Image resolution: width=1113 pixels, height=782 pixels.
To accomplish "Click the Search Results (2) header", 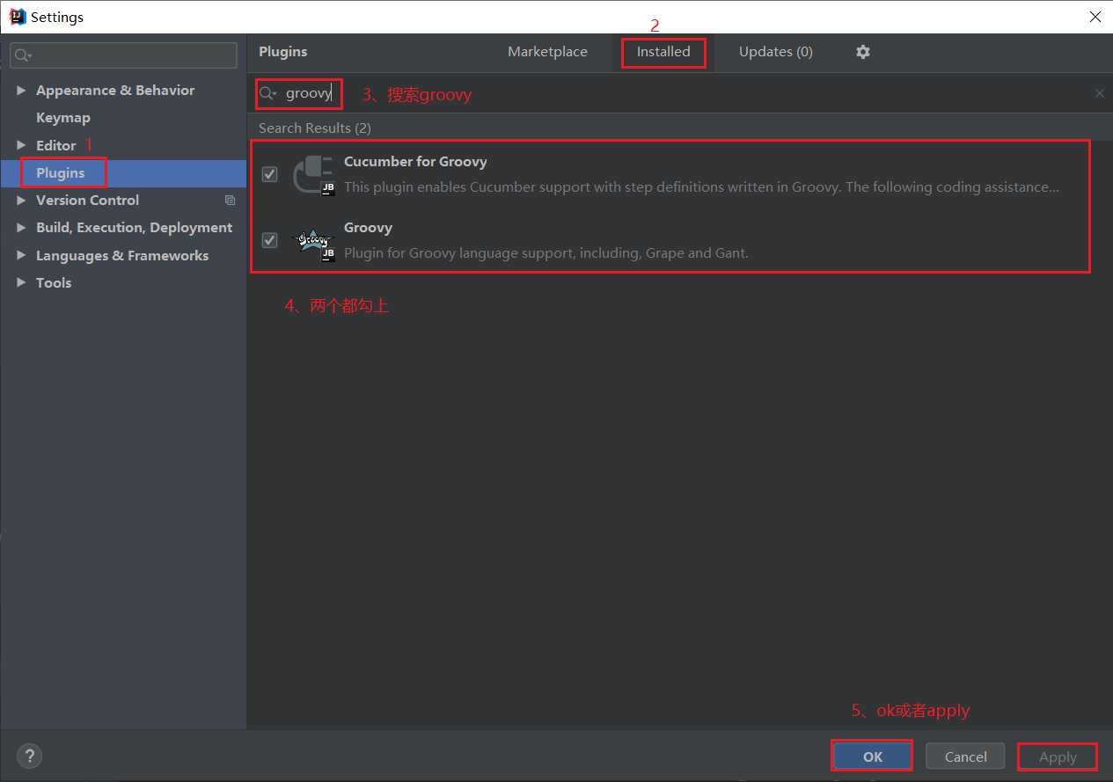I will point(315,128).
